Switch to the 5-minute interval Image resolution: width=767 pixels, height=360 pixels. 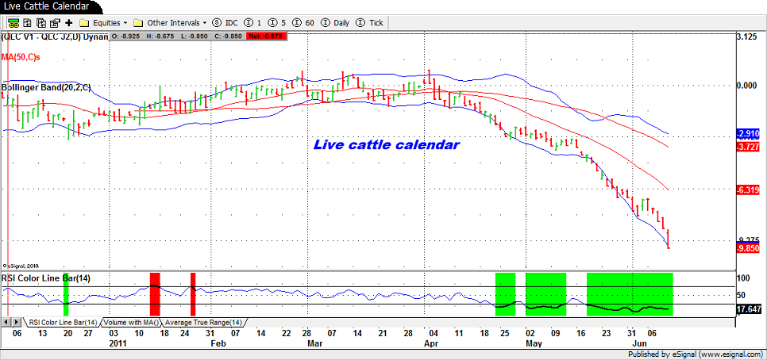(x=278, y=23)
